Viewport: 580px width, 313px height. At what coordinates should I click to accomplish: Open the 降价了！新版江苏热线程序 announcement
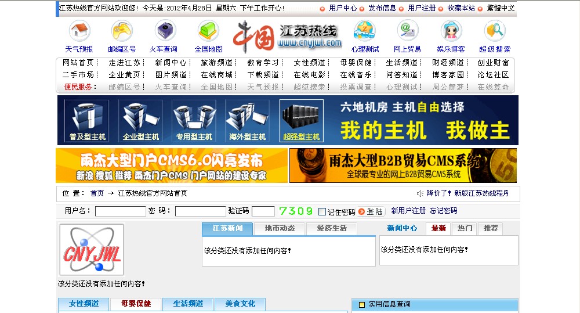coord(467,193)
